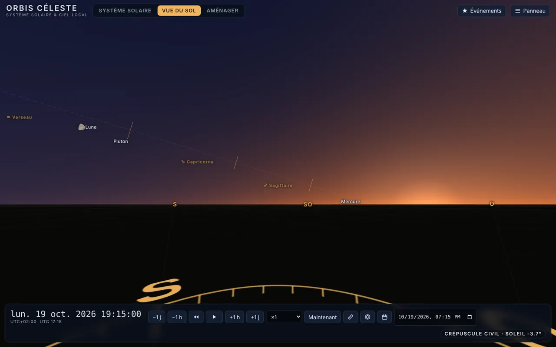The width and height of the screenshot is (556, 347).
Task: Click the date and time input field
Action: tap(435, 317)
